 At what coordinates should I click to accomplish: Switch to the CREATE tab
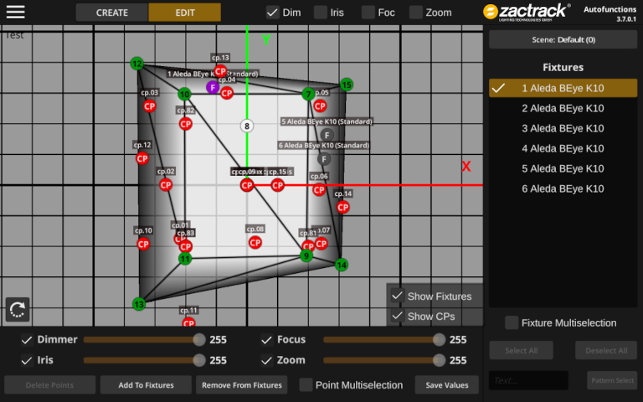112,13
